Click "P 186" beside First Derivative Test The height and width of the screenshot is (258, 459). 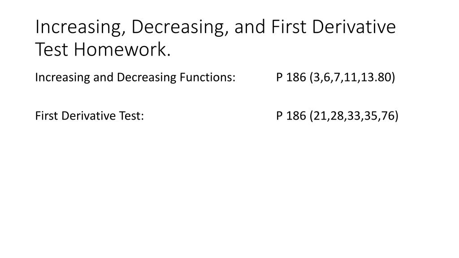pyautogui.click(x=291, y=116)
